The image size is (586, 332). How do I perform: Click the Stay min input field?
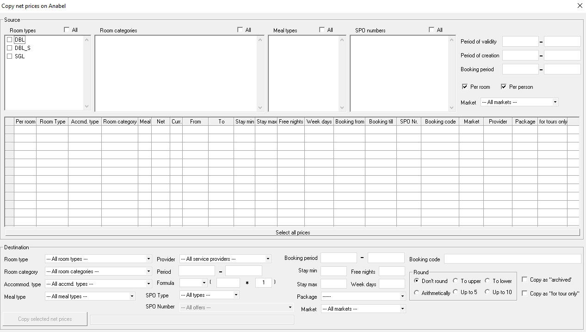coord(333,271)
